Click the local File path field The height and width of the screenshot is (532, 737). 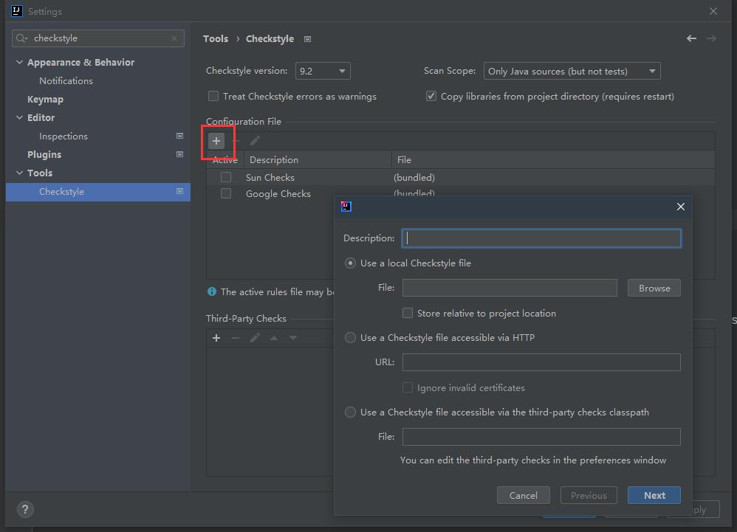coord(510,288)
